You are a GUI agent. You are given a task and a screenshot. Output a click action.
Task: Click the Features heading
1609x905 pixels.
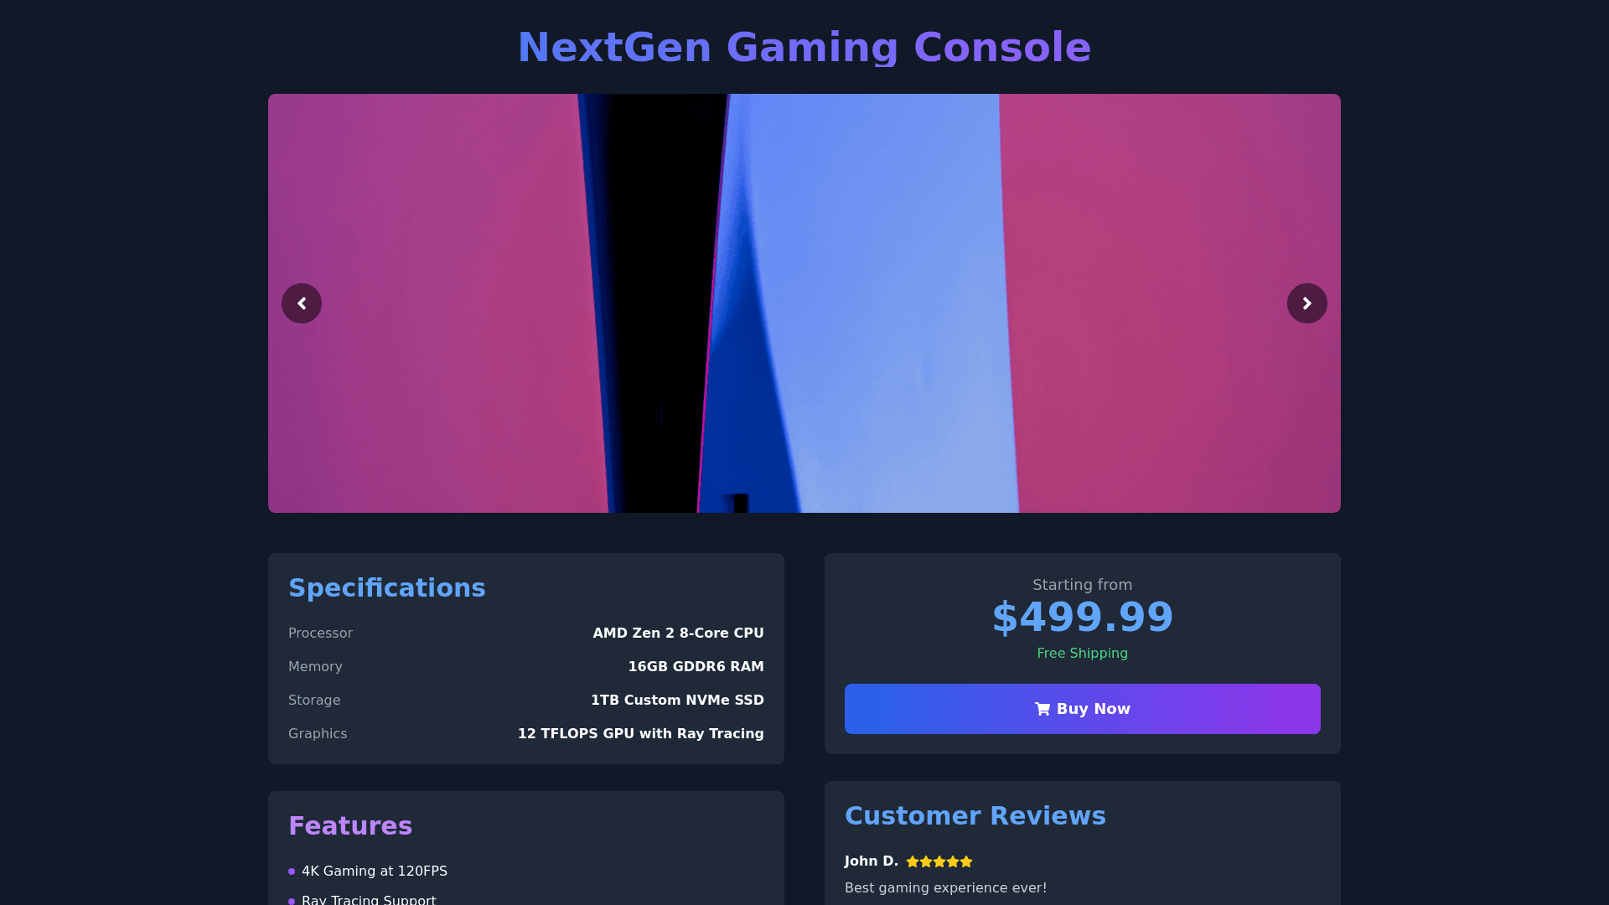(350, 826)
